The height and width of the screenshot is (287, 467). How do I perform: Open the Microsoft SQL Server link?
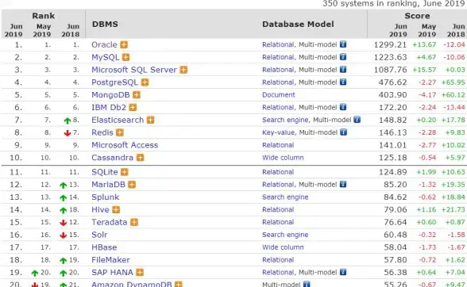134,70
